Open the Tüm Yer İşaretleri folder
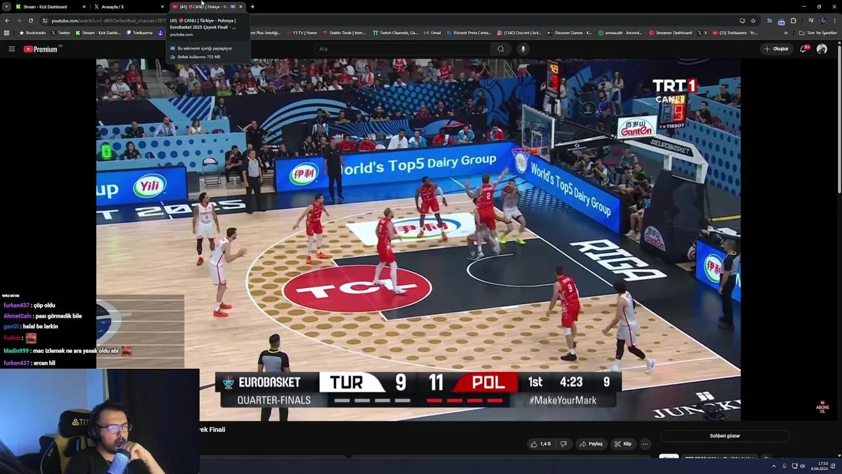The image size is (842, 474). pos(818,32)
